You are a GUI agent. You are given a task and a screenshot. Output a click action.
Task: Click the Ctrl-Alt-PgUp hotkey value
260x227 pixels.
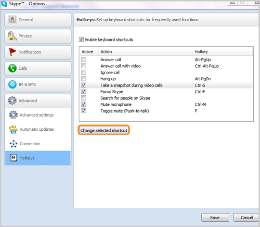207,66
